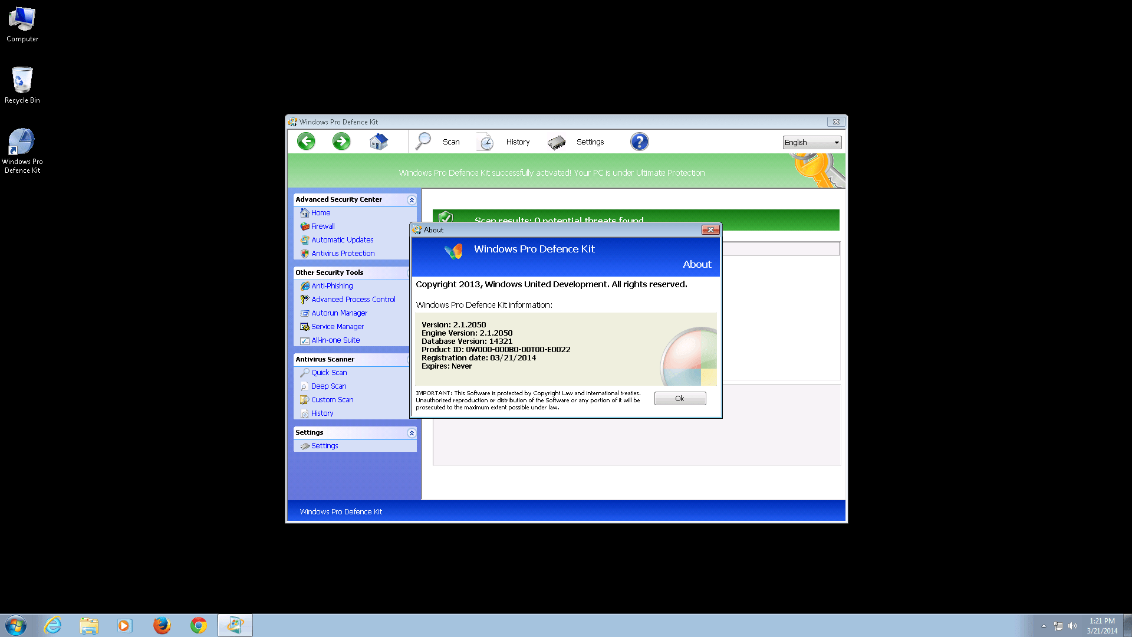Click the green back arrow icon
The height and width of the screenshot is (637, 1132).
click(306, 142)
